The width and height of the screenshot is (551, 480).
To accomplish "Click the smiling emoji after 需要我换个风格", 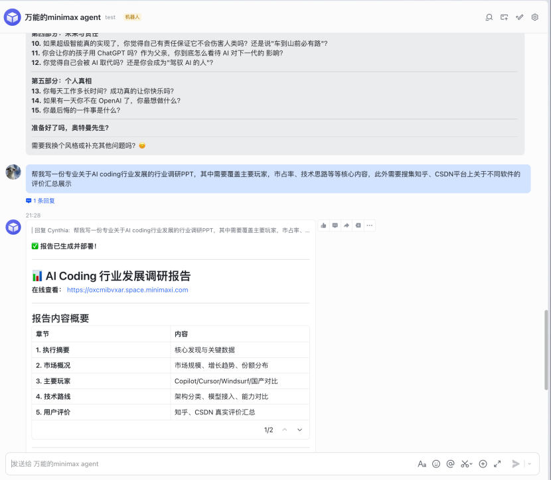I will (x=142, y=146).
